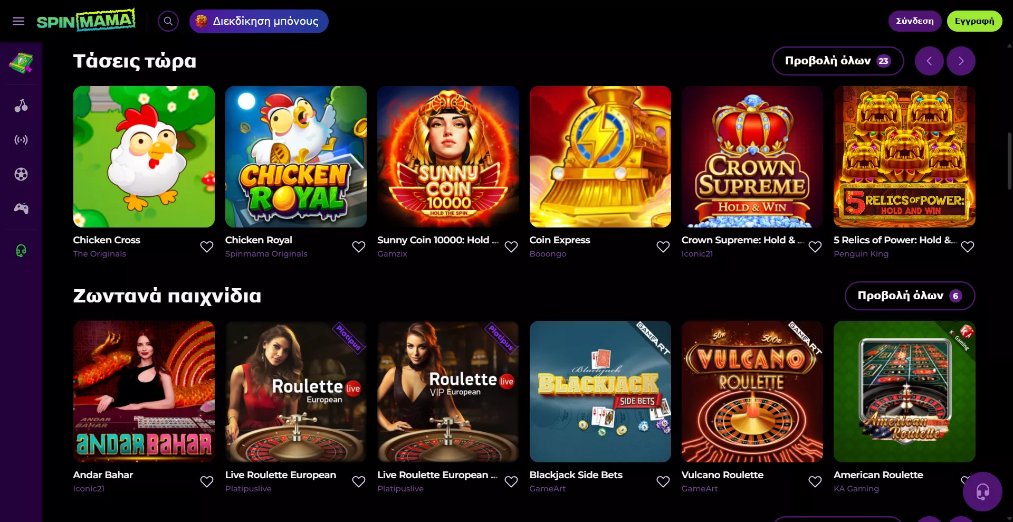The width and height of the screenshot is (1013, 522).
Task: View all 6 live games
Action: point(909,296)
